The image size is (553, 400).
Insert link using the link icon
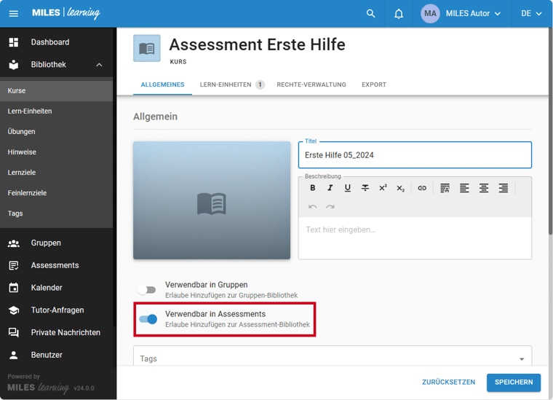(422, 188)
